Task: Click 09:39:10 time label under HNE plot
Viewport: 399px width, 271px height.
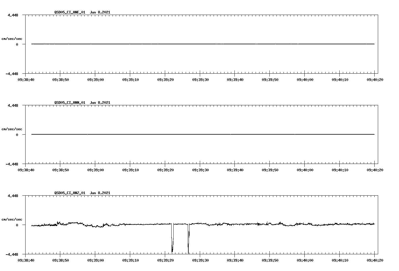Action: point(130,79)
